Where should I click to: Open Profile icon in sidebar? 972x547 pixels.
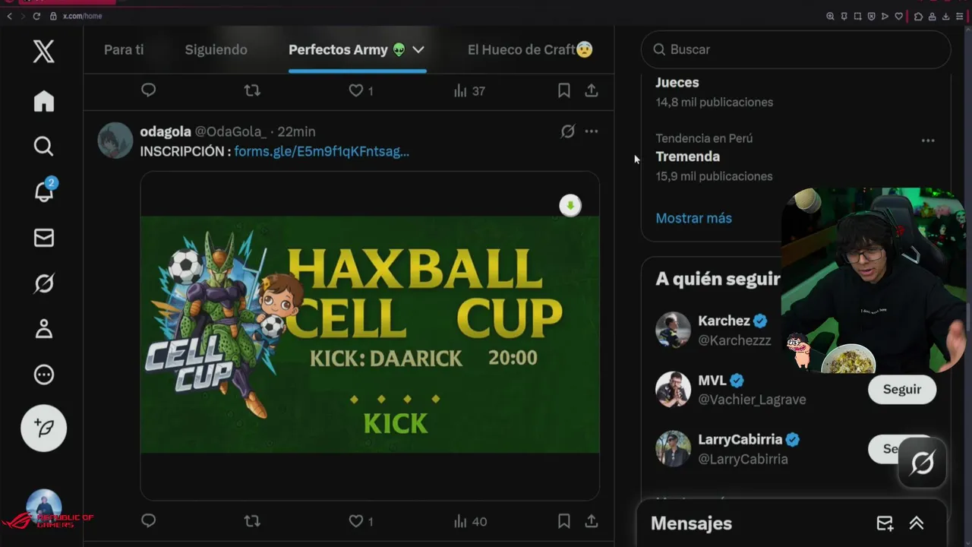tap(44, 329)
